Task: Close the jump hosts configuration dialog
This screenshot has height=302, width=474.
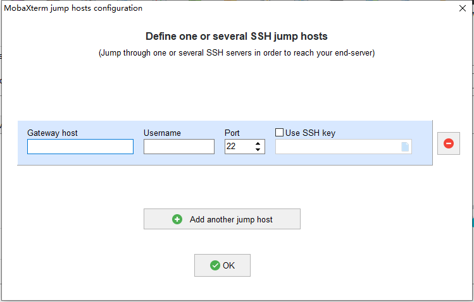Action: 462,8
